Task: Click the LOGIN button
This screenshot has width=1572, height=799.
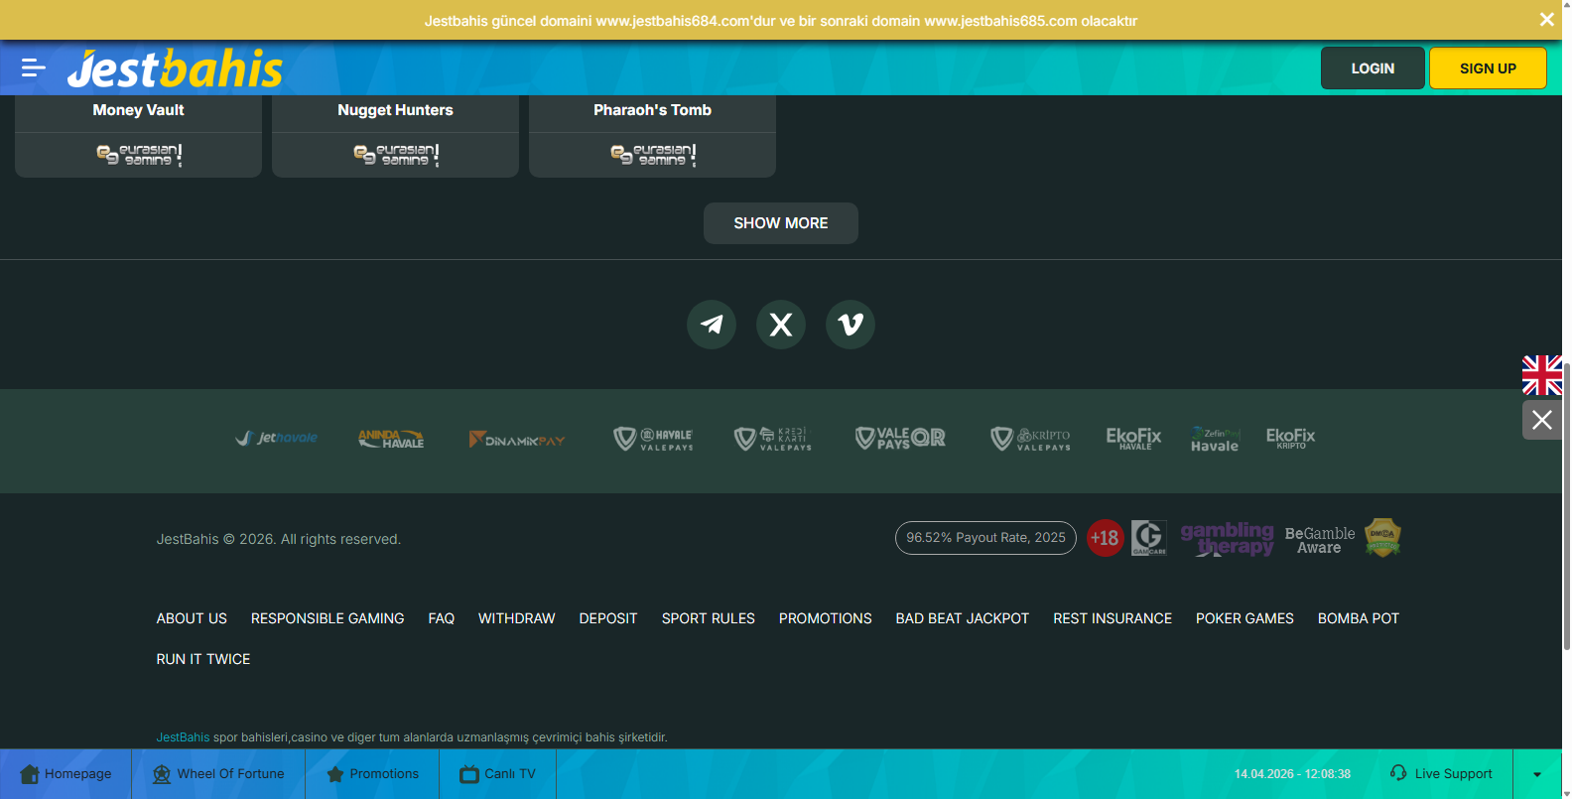Action: click(x=1373, y=68)
